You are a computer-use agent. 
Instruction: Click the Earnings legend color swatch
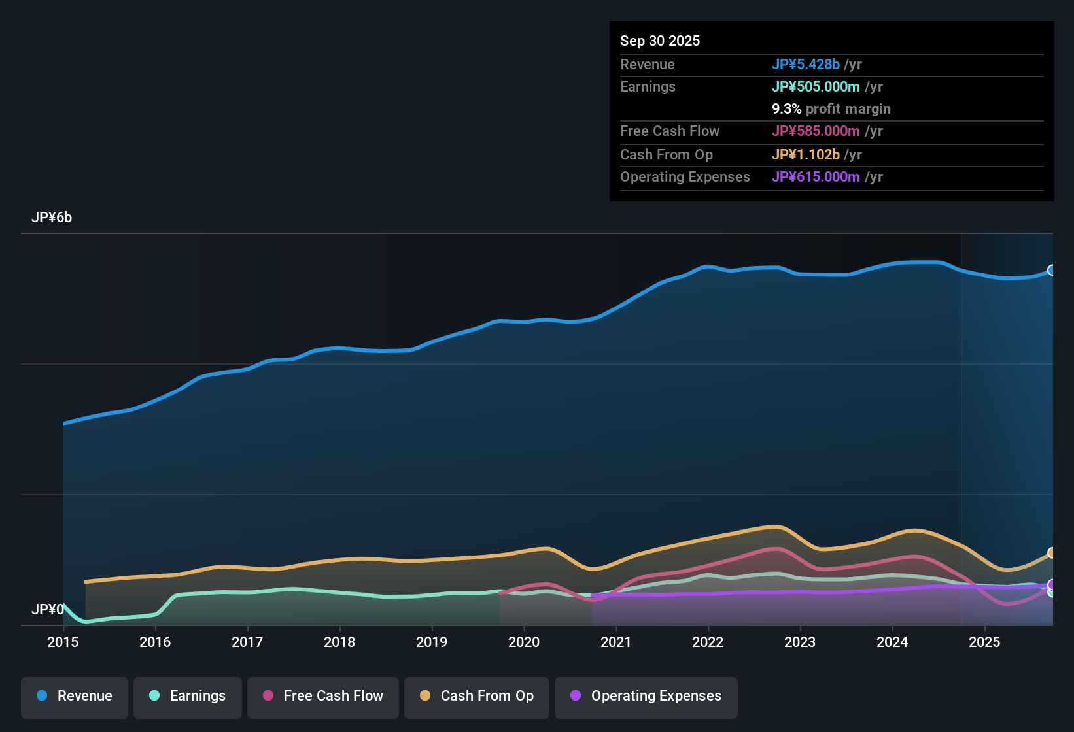coord(154,696)
